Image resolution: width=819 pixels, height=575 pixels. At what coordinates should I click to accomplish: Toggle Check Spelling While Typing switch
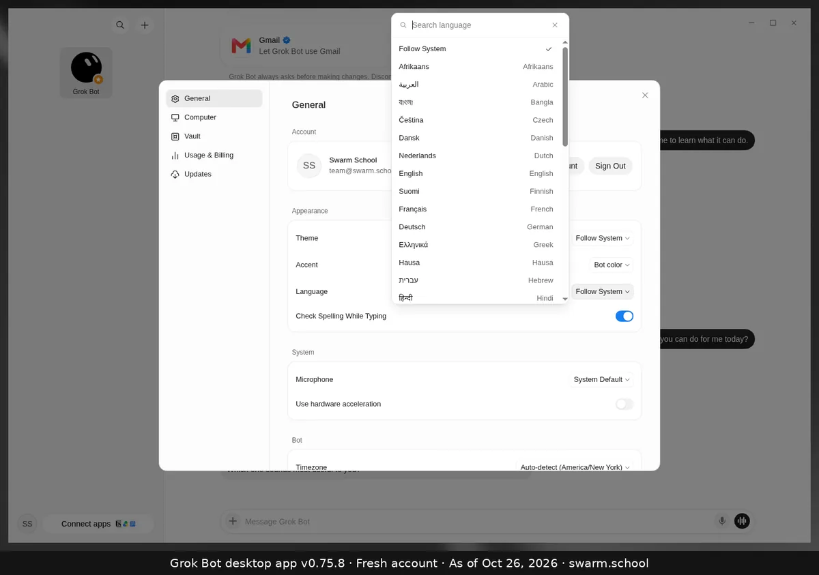coord(624,316)
